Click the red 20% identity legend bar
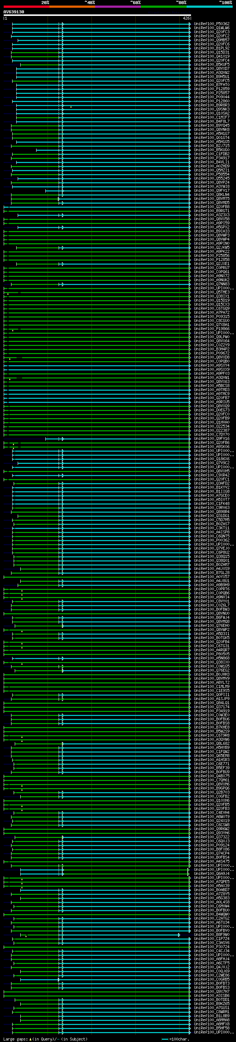Image resolution: width=236 pixels, height=1042 pixels. [26, 7]
